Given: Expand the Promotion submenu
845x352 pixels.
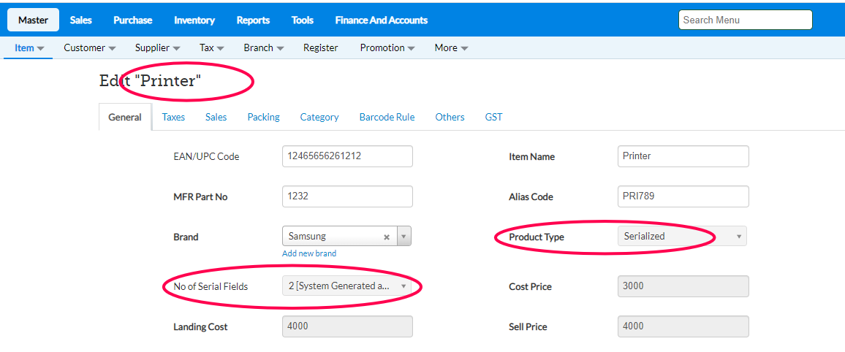Looking at the screenshot, I should click(387, 47).
